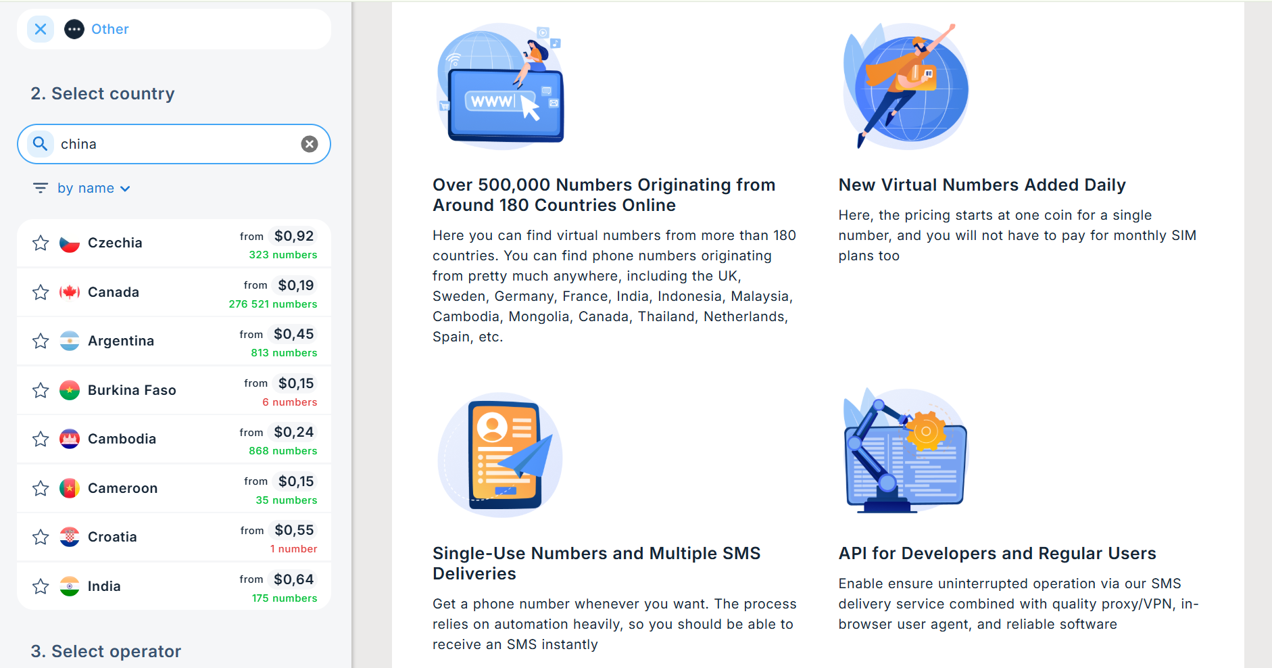Click the Canada flag icon

[70, 292]
